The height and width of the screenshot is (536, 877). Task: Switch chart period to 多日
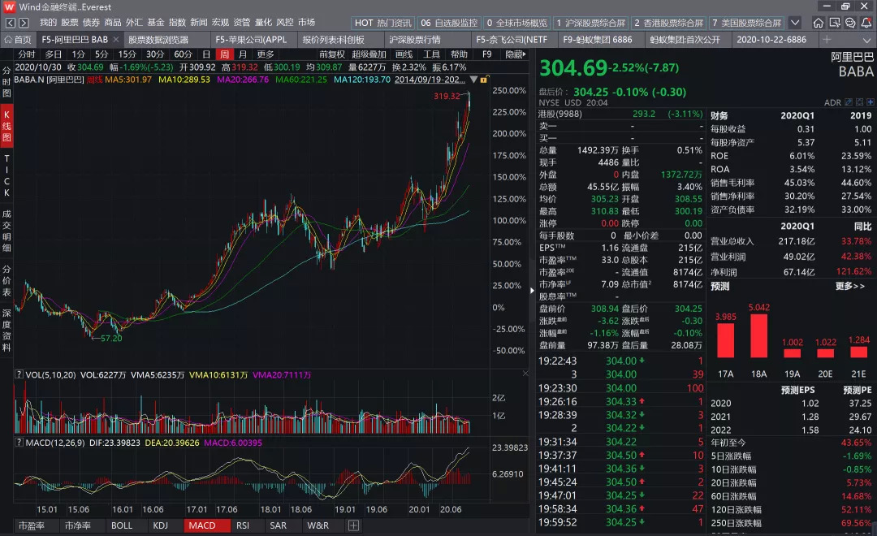point(53,54)
